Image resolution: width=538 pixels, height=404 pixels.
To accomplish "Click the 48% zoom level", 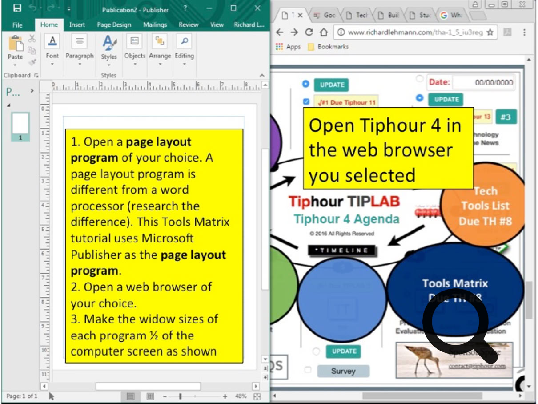I will point(241,396).
